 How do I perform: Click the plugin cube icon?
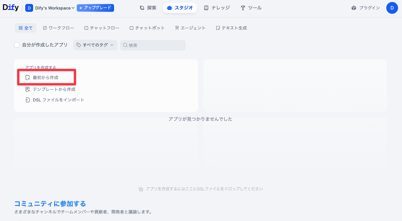click(x=354, y=8)
